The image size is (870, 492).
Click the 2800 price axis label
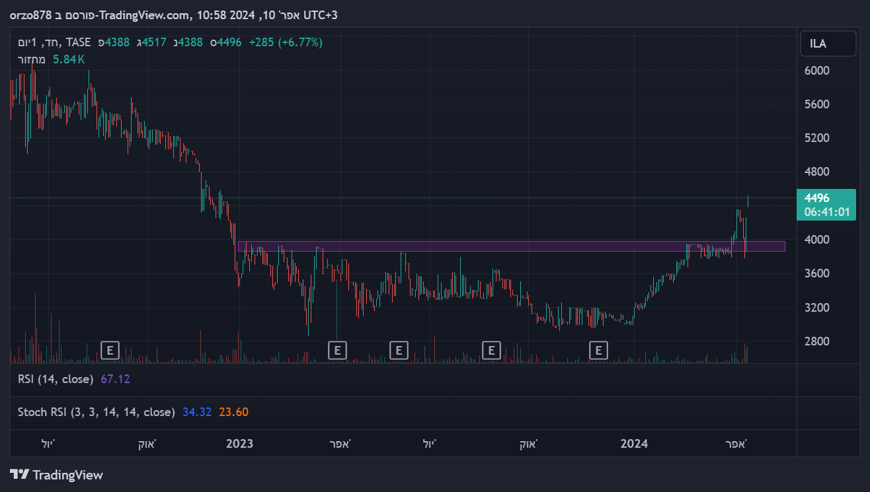817,341
